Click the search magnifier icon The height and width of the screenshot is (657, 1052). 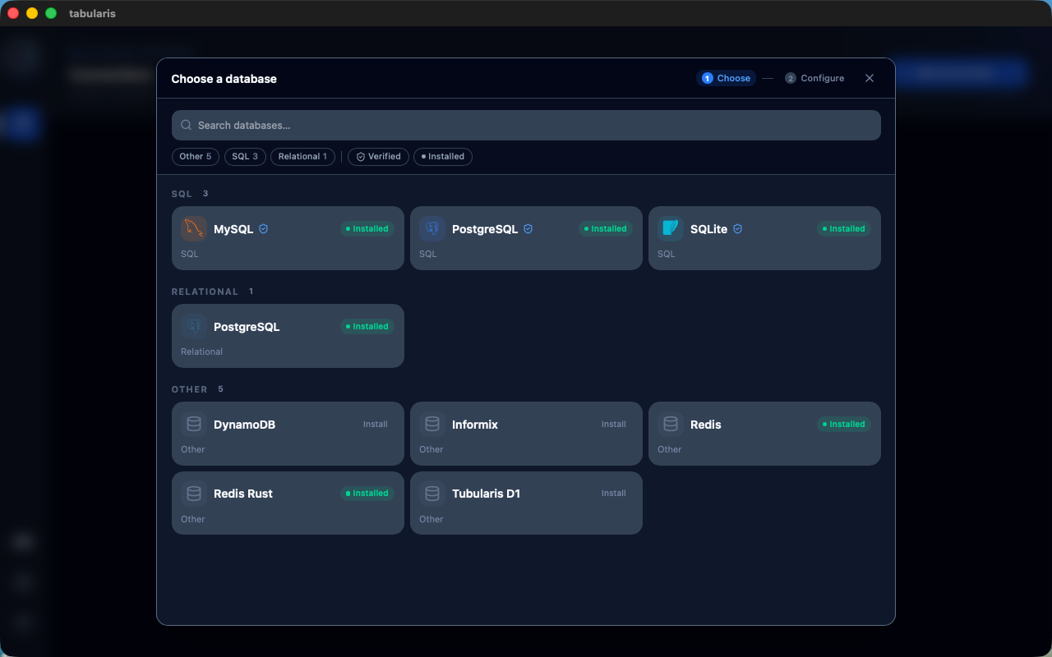coord(187,126)
